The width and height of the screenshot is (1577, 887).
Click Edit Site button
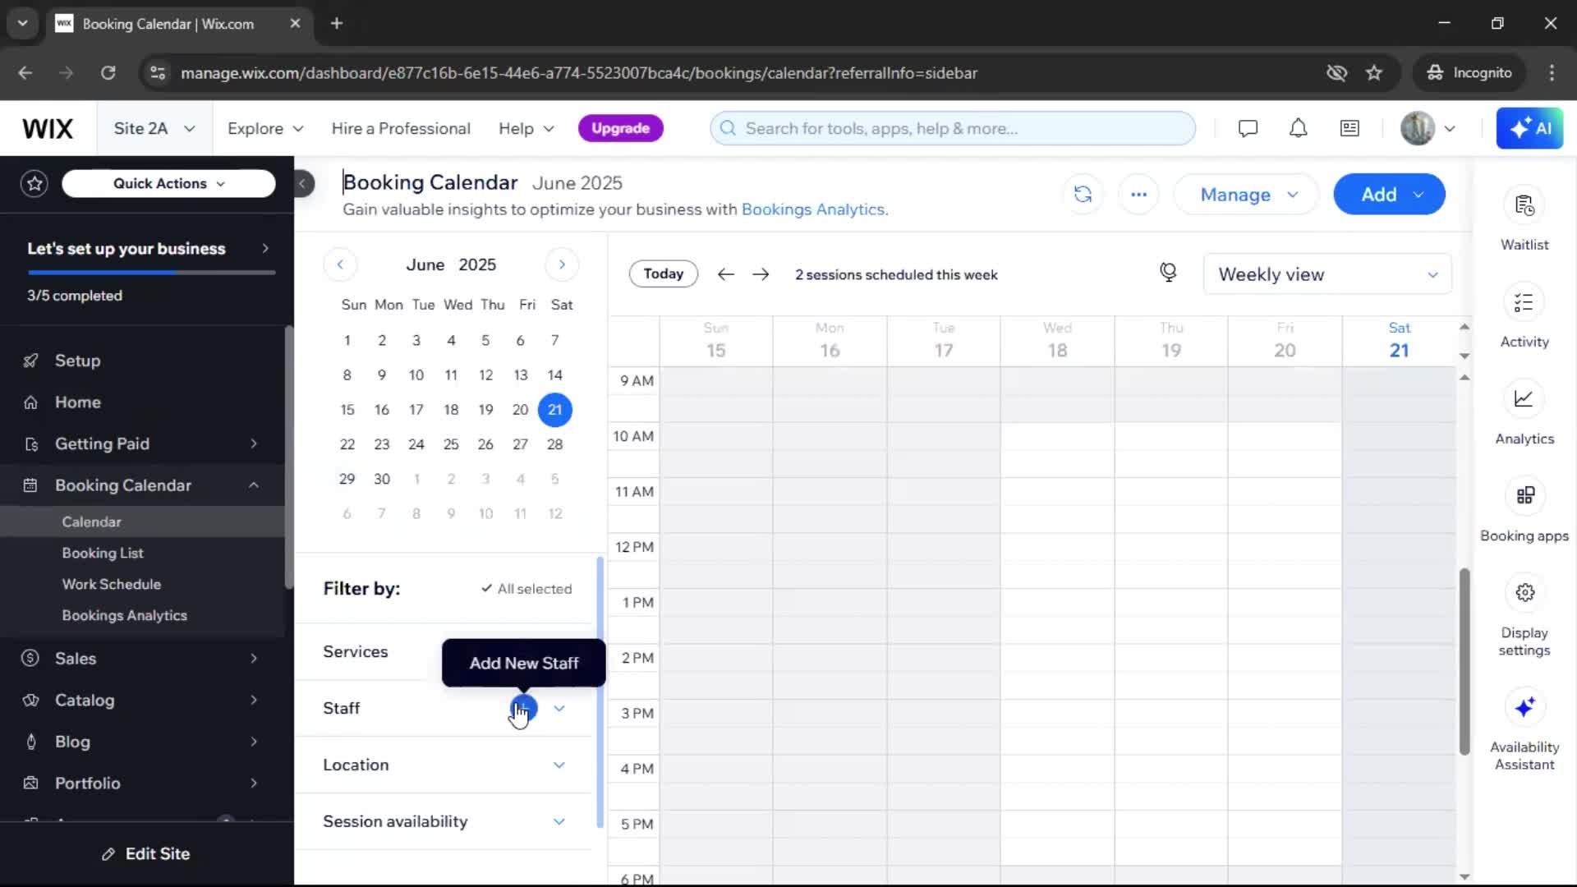coord(146,854)
